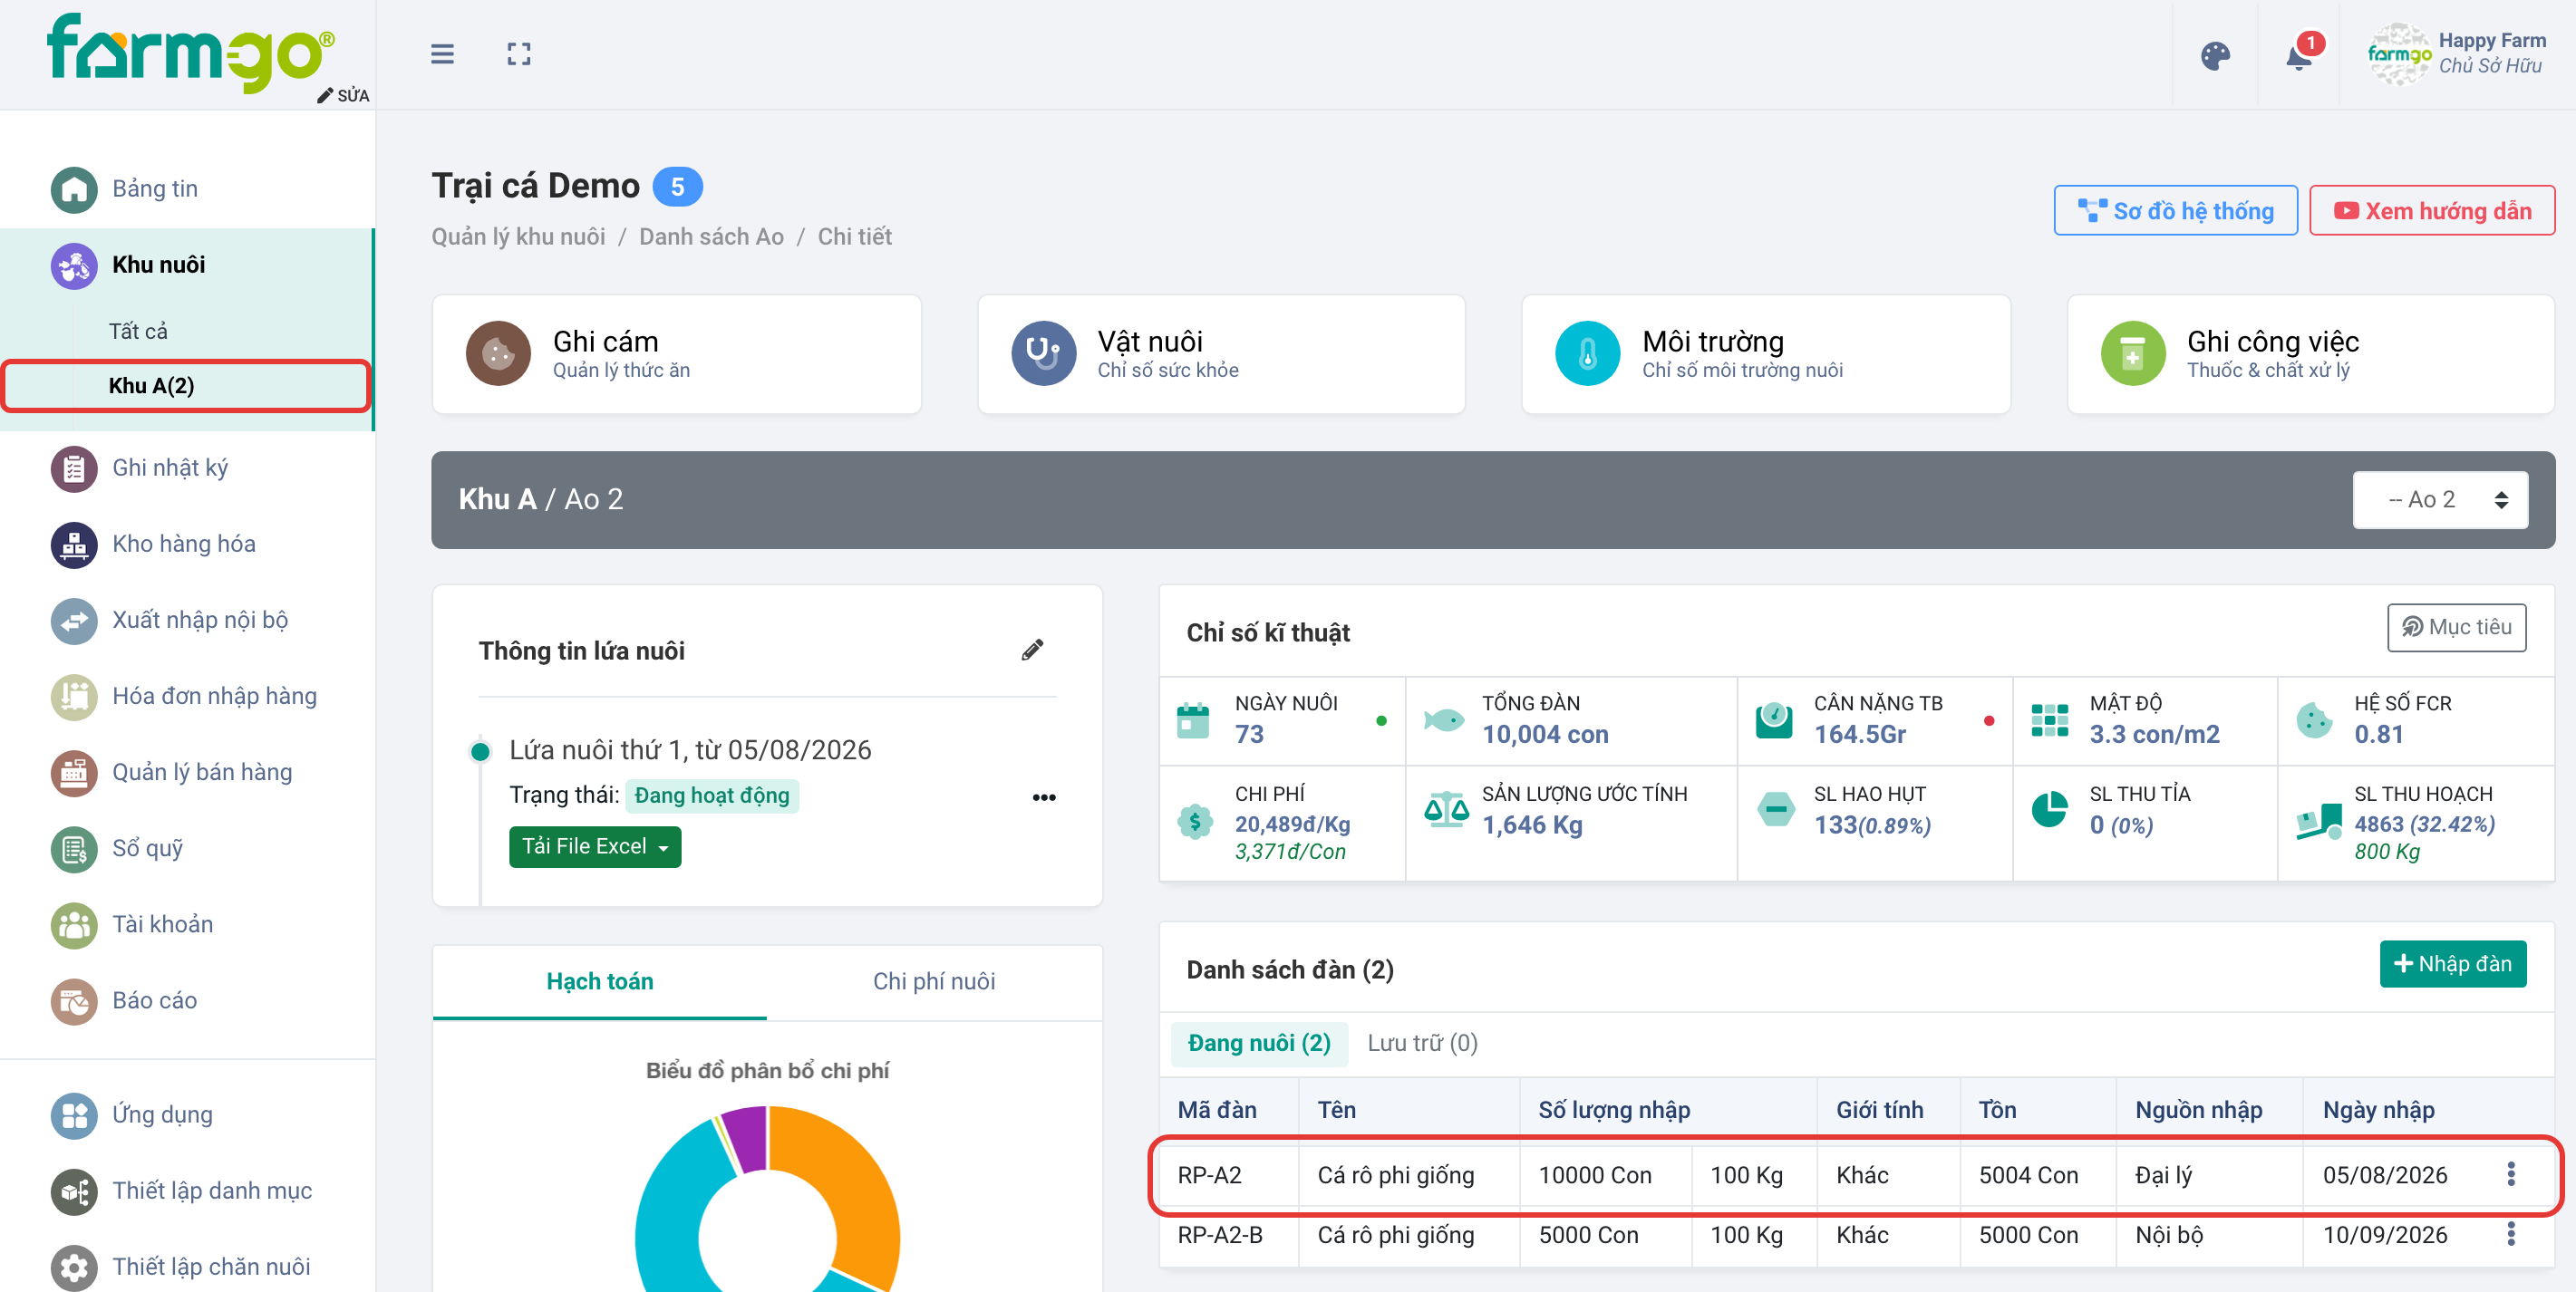Select Tất cả under Khu nuôi
This screenshot has height=1292, width=2576.
point(138,331)
